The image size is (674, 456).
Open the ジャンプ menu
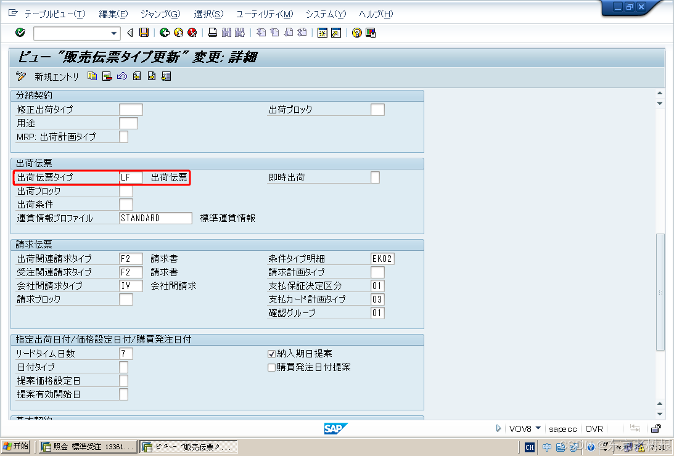[x=160, y=14]
